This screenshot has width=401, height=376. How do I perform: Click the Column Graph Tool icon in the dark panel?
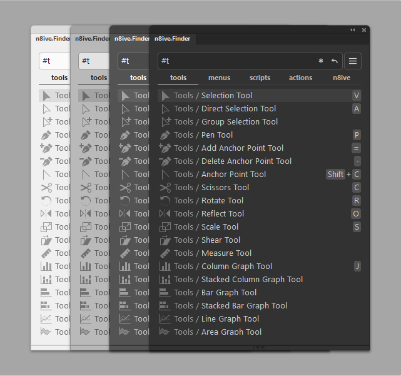(x=165, y=267)
